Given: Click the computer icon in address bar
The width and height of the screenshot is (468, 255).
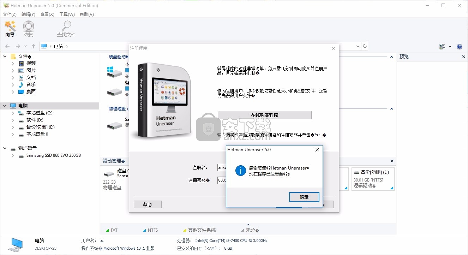Looking at the screenshot, I should point(44,46).
